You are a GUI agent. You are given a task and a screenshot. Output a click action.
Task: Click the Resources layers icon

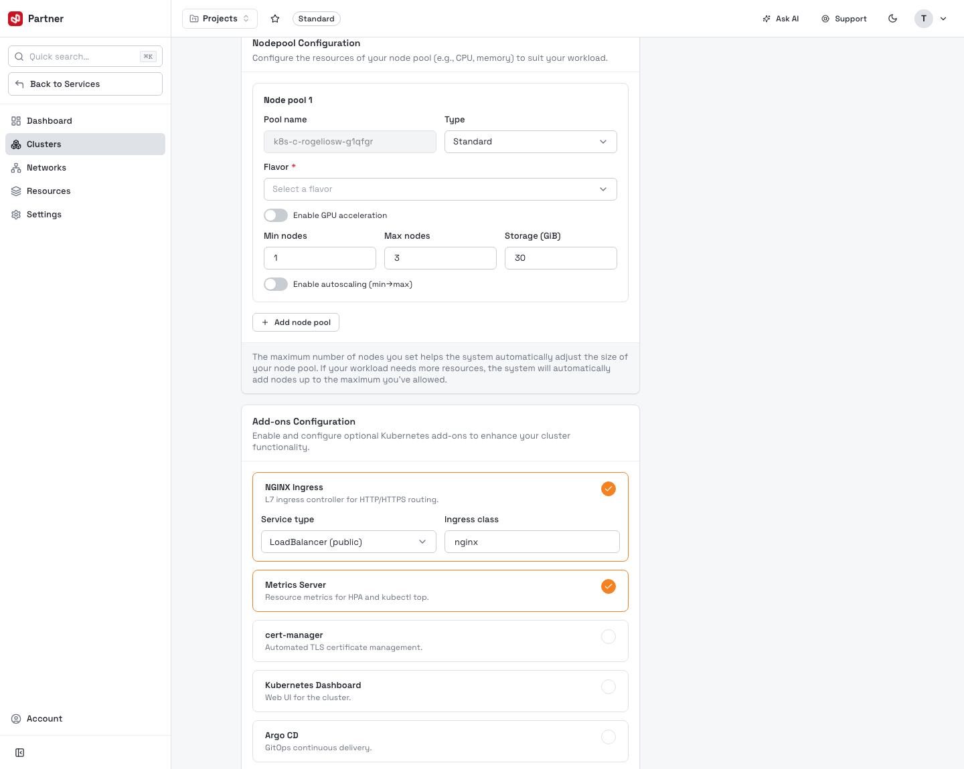(x=16, y=191)
